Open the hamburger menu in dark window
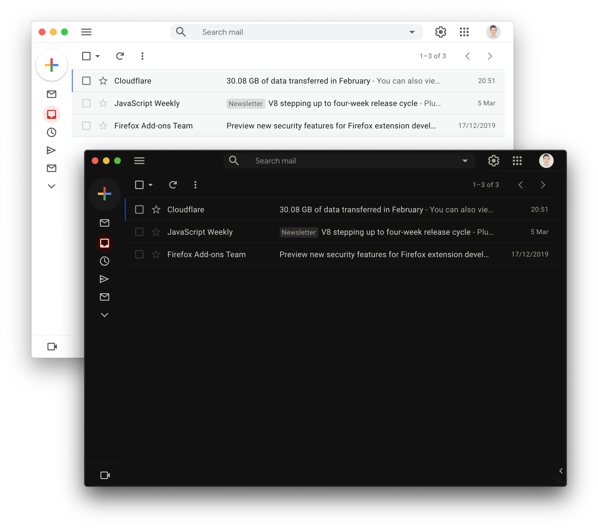598x528 pixels. coord(139,160)
